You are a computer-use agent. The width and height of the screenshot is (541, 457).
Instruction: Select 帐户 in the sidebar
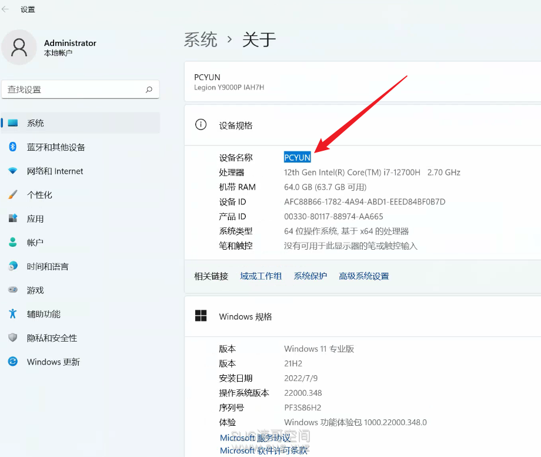coord(81,242)
